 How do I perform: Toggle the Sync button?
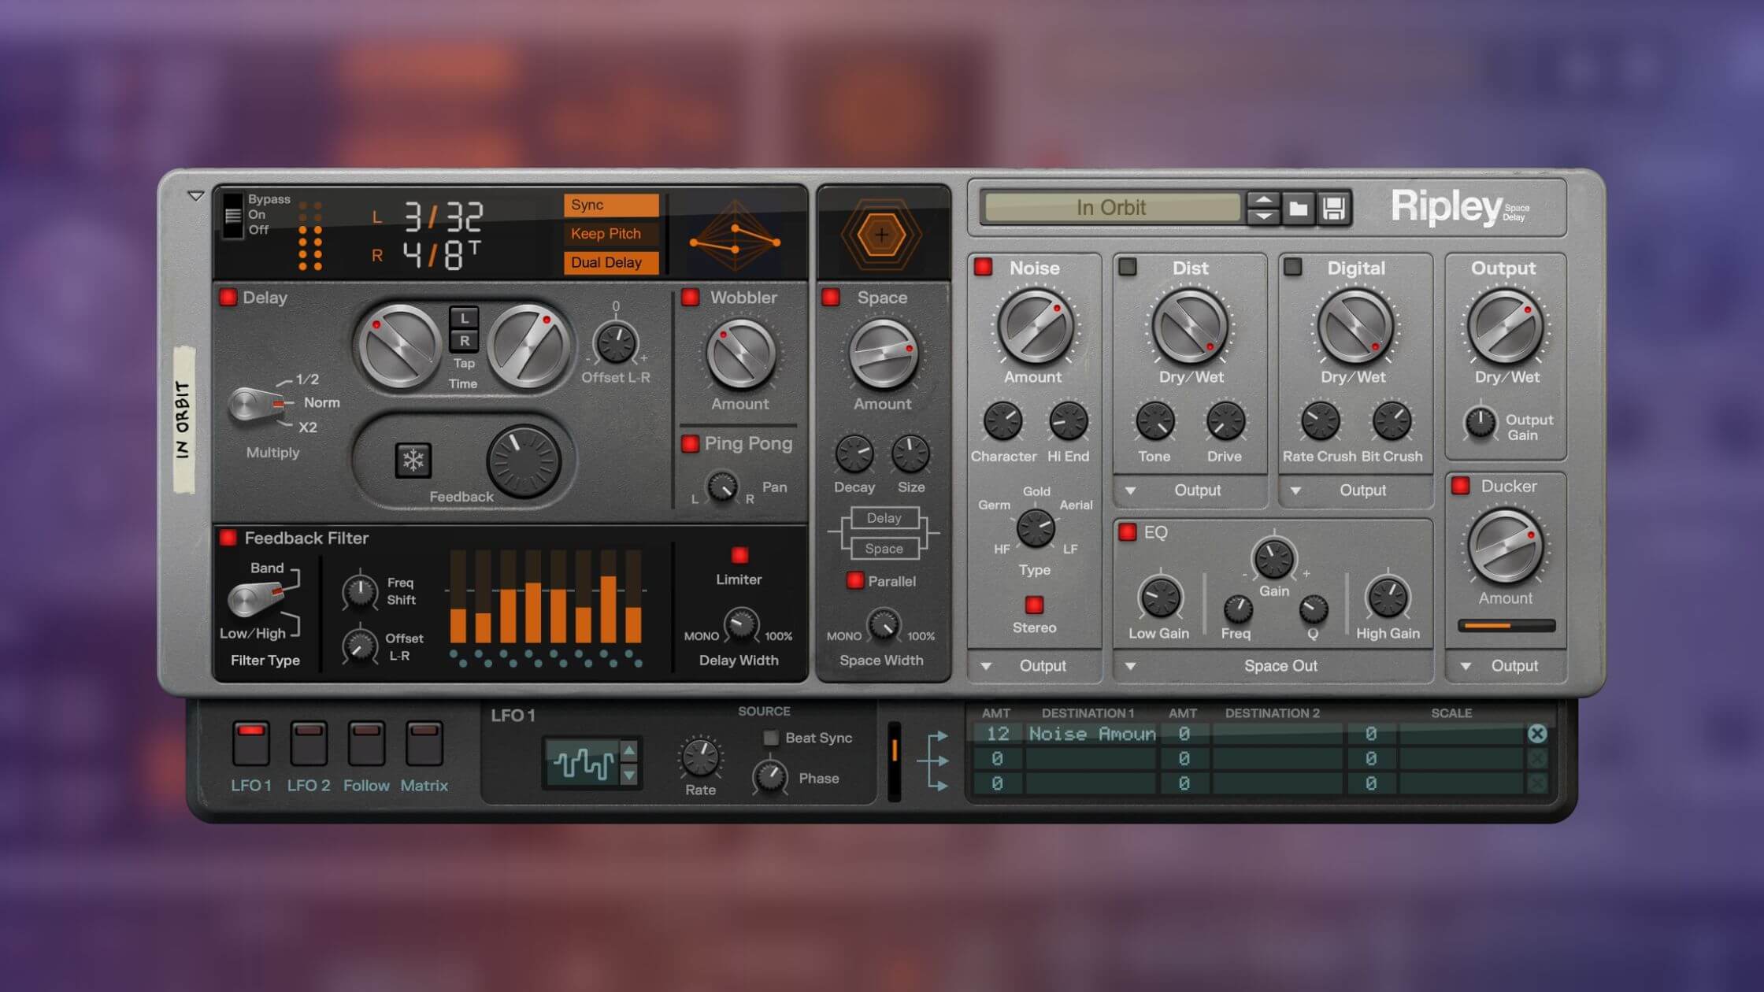click(x=611, y=205)
